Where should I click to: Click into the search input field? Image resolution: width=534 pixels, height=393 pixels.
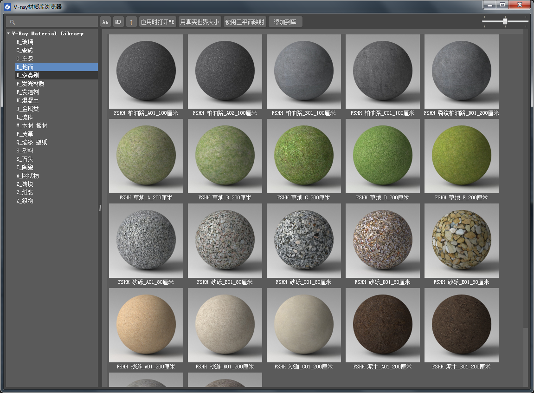[x=52, y=22]
